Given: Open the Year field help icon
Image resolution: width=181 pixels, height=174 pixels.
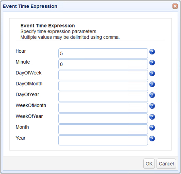Looking at the screenshot, I should [152, 139].
